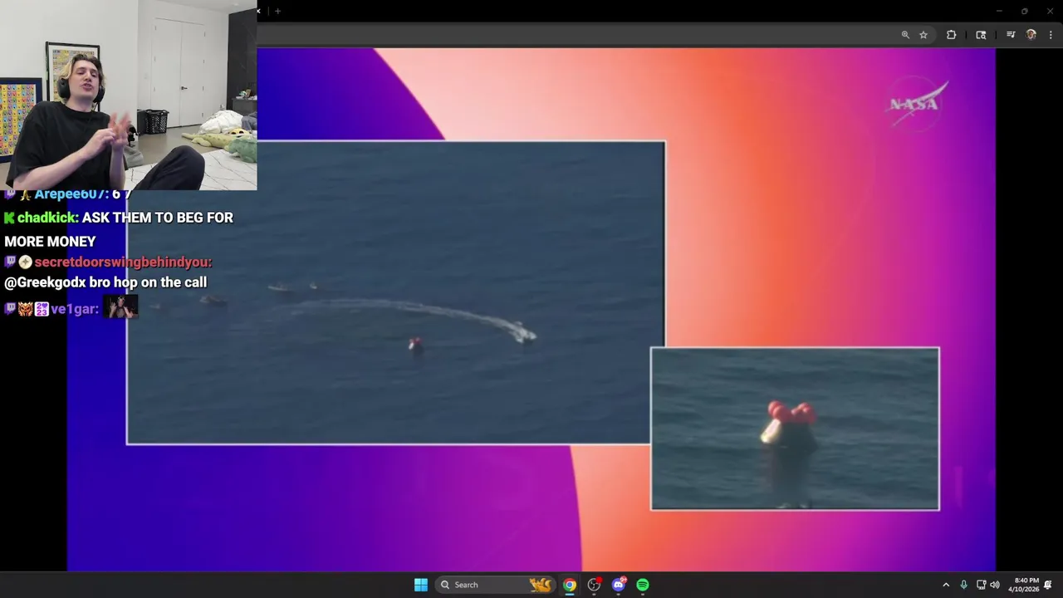Click the taskbar Search box
This screenshot has width=1063, height=598.
496,585
